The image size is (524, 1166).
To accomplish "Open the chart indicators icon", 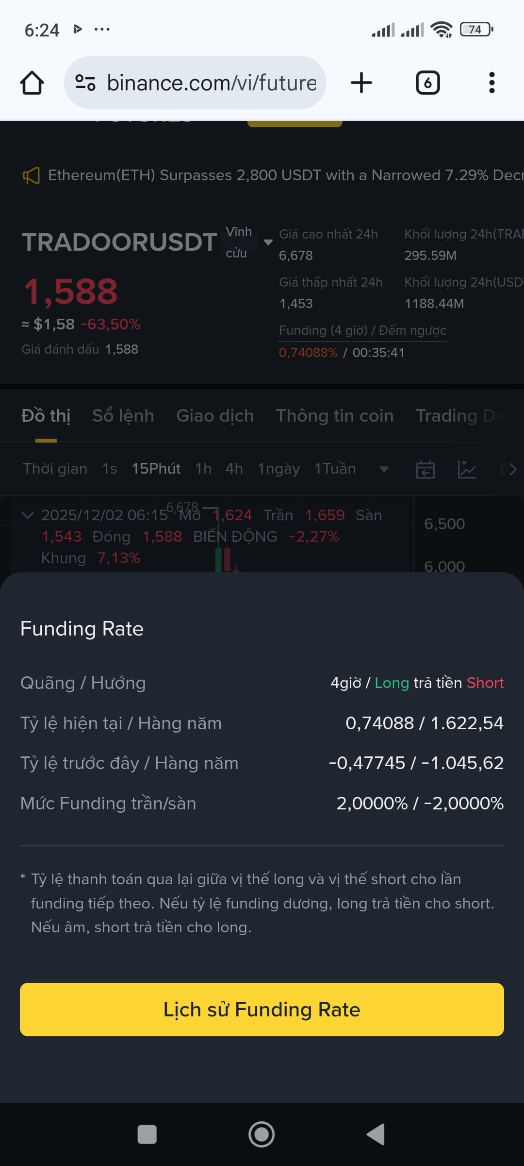I will coord(467,469).
